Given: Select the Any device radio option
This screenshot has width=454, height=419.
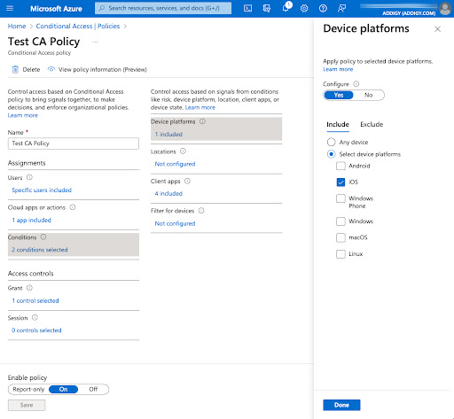Looking at the screenshot, I should (332, 142).
